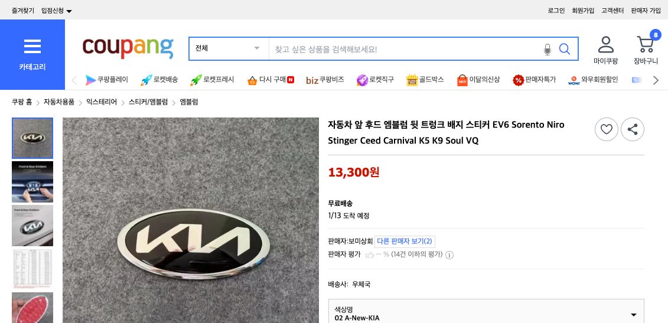This screenshot has height=323, width=668.
Task: Open 골드박스 shortcut
Action: (x=425, y=80)
